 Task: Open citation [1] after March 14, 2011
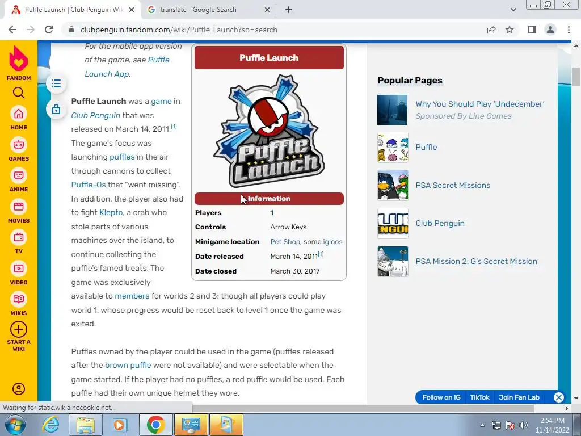174,127
